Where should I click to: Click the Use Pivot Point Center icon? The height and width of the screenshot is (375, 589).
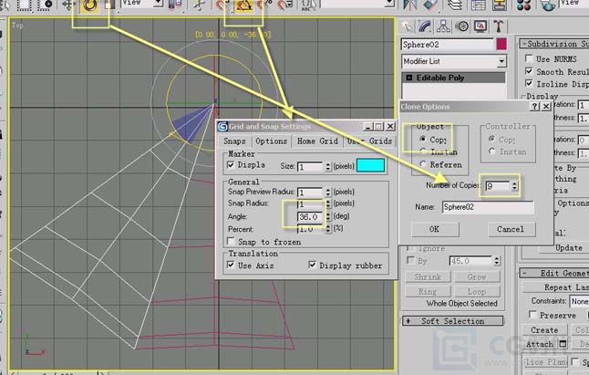point(175,5)
